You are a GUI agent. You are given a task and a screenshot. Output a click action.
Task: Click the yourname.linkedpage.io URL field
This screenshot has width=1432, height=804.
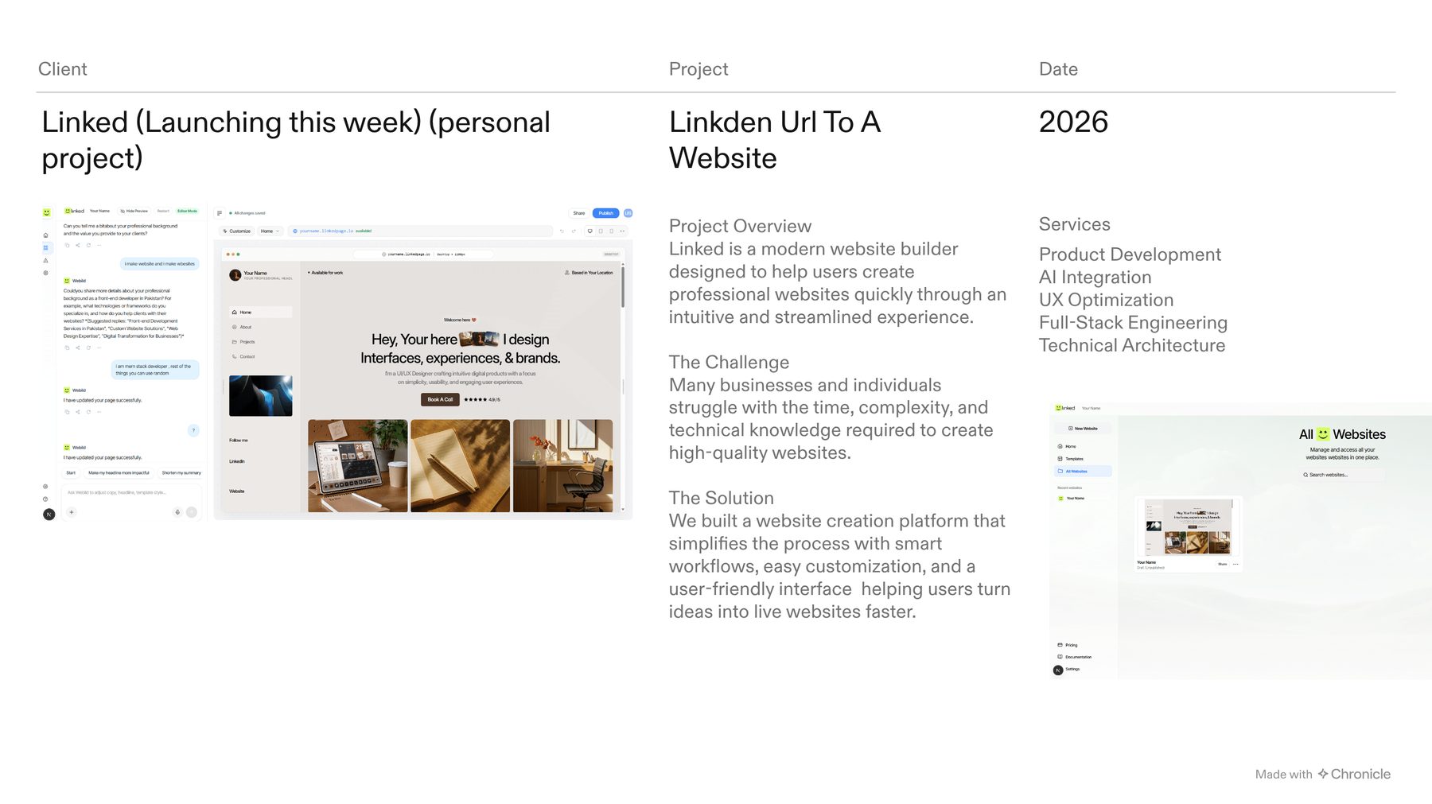(421, 231)
